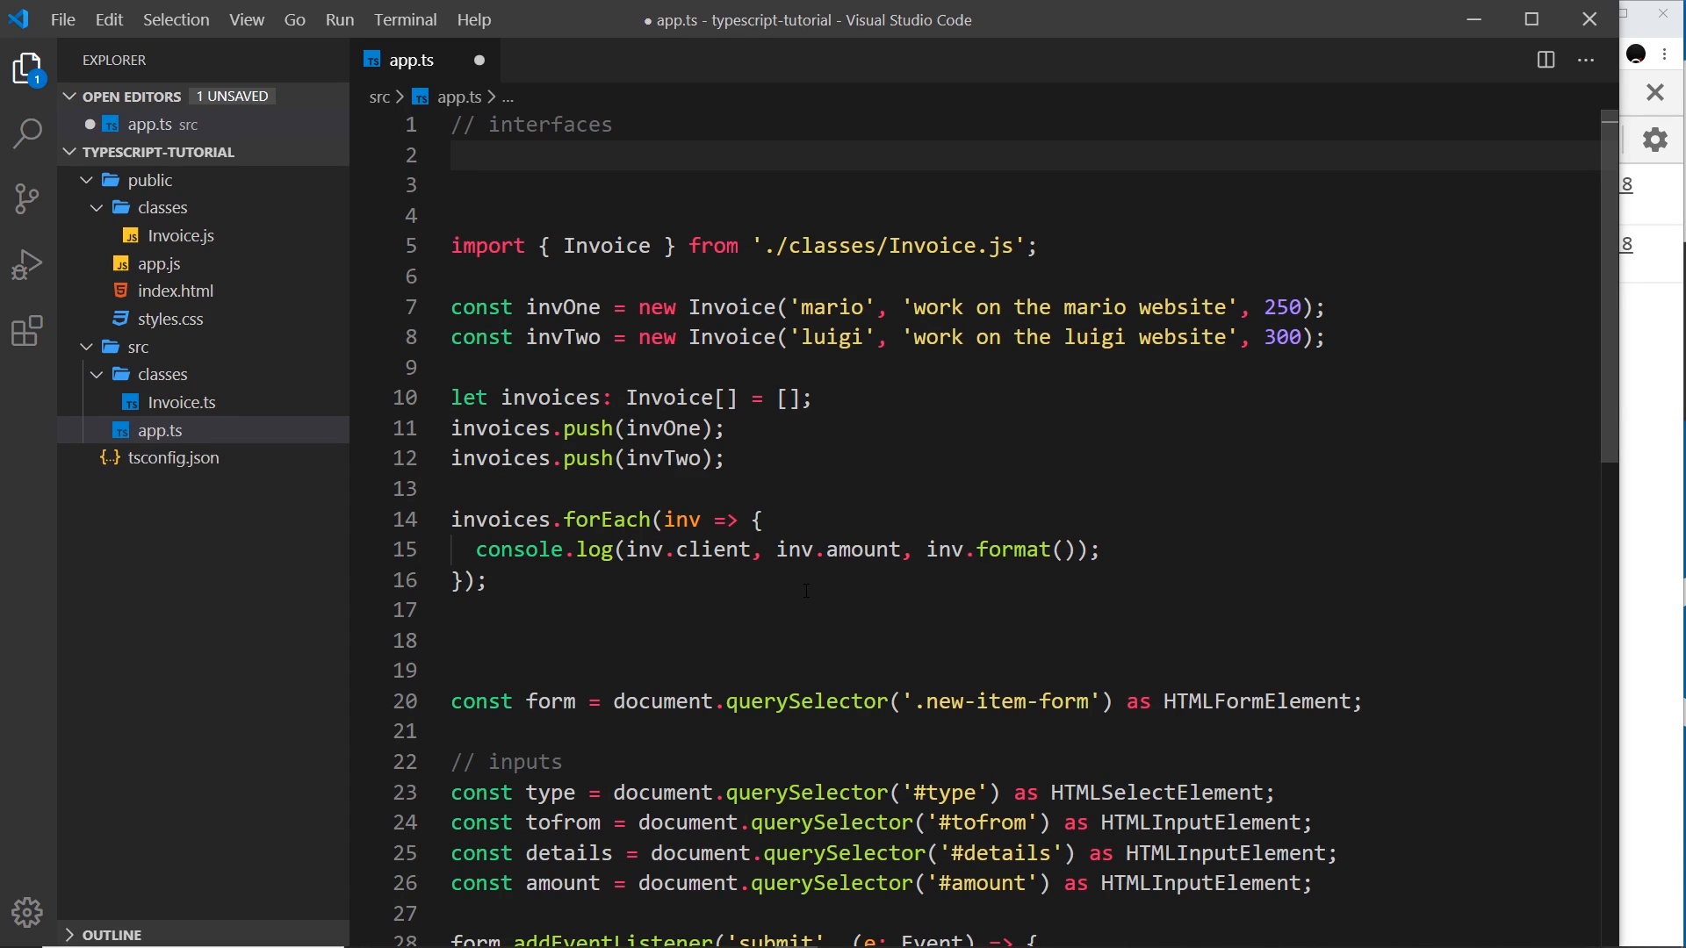The width and height of the screenshot is (1686, 948).
Task: Split the editor to the right
Action: [x=1546, y=60]
